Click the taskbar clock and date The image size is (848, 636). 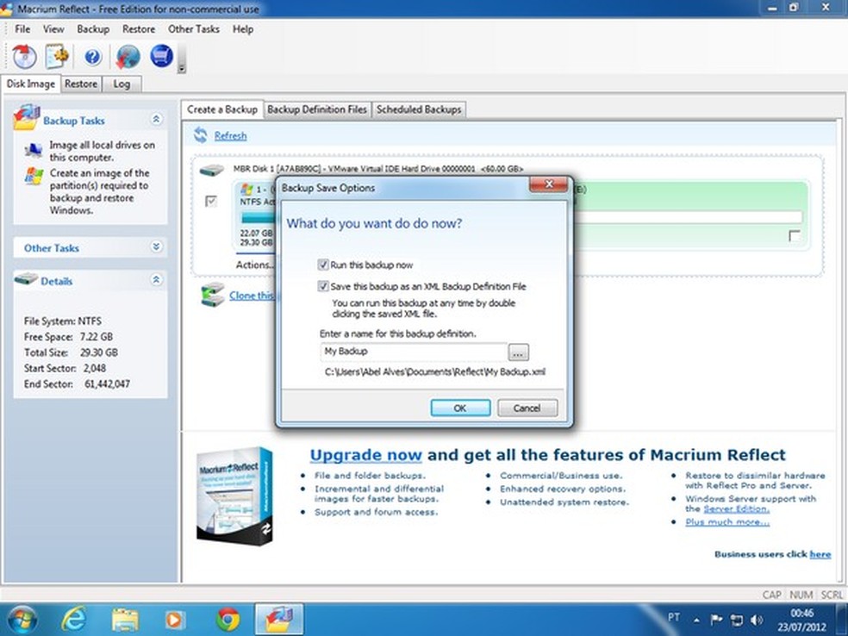click(x=802, y=620)
